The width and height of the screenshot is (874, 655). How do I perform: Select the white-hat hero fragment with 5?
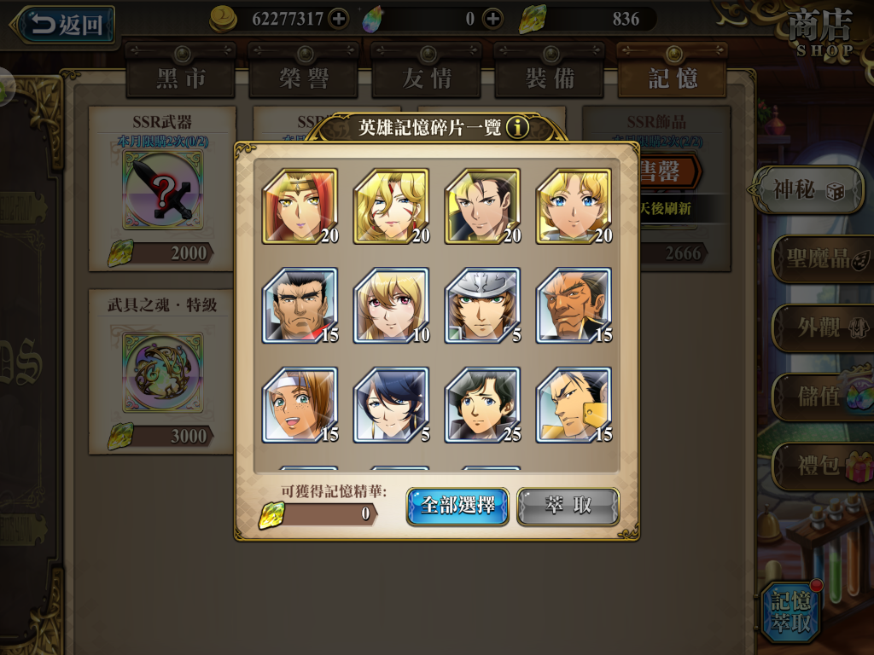pyautogui.click(x=483, y=306)
